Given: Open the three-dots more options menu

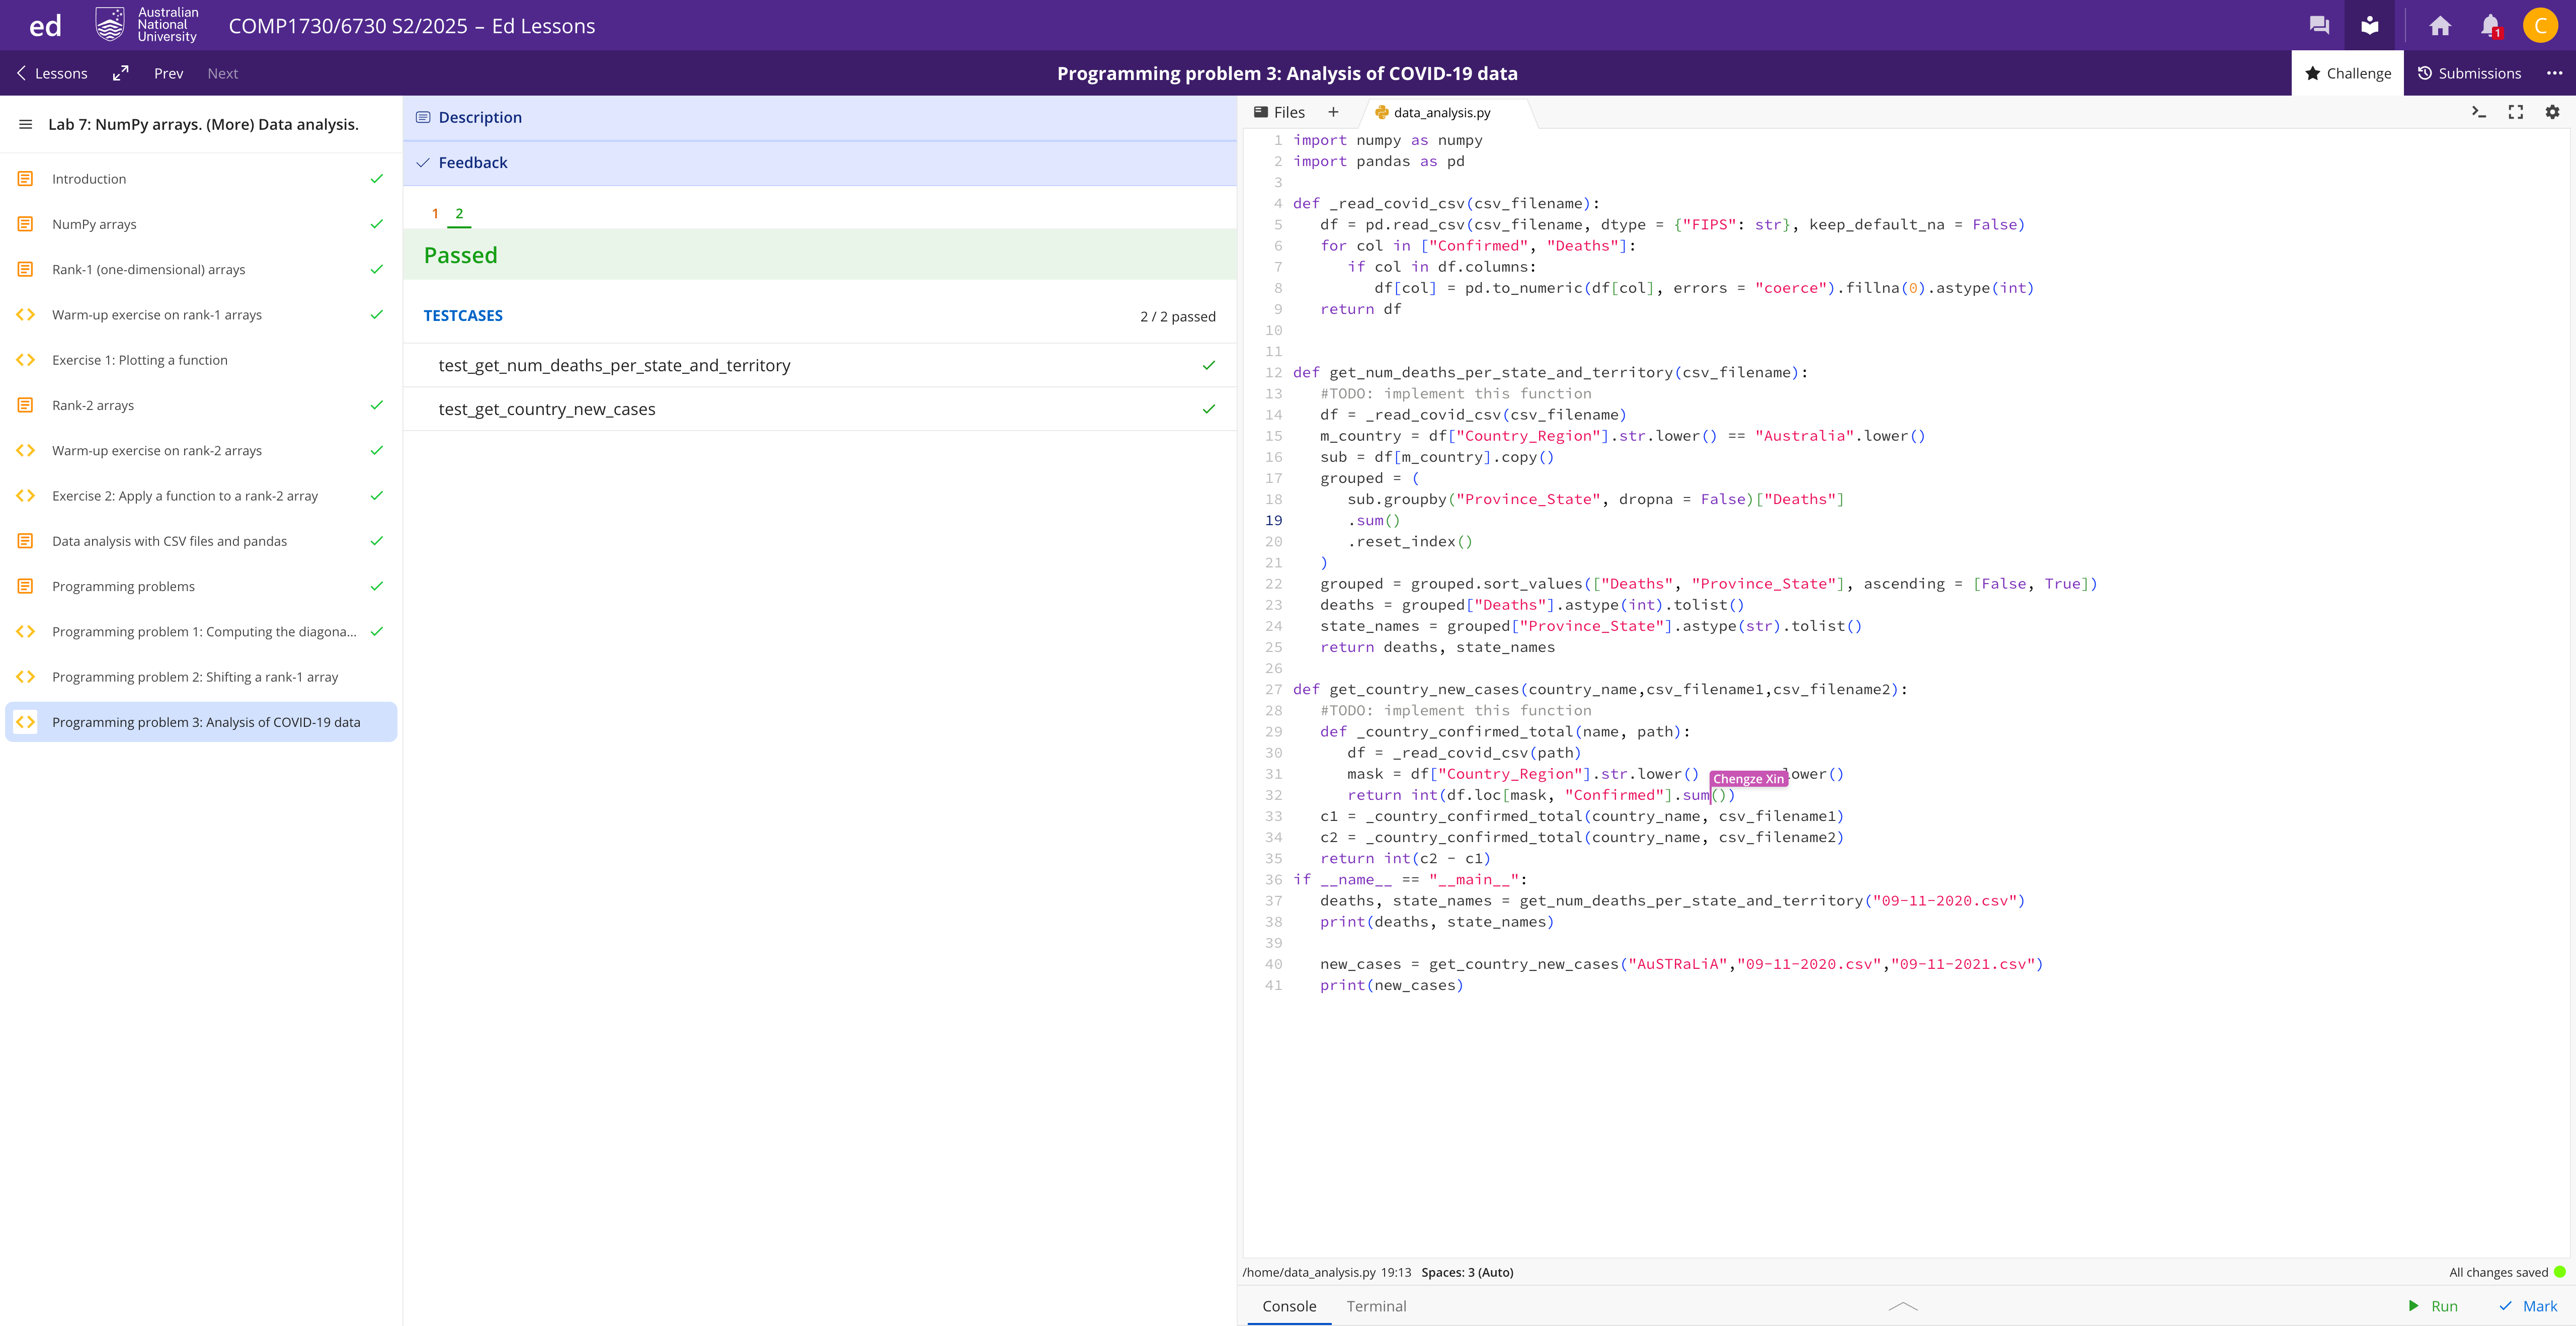Looking at the screenshot, I should pyautogui.click(x=2555, y=73).
